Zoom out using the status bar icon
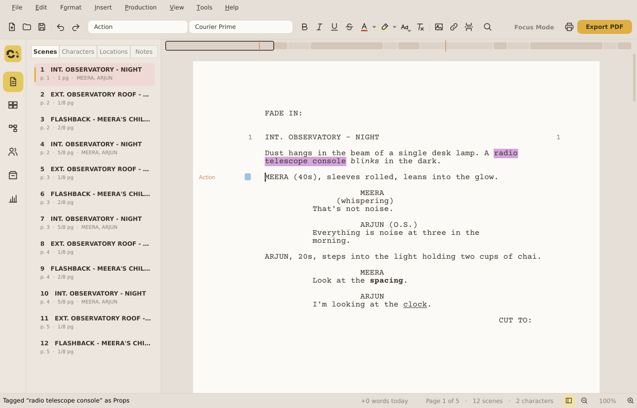This screenshot has height=408, width=637. click(x=584, y=401)
